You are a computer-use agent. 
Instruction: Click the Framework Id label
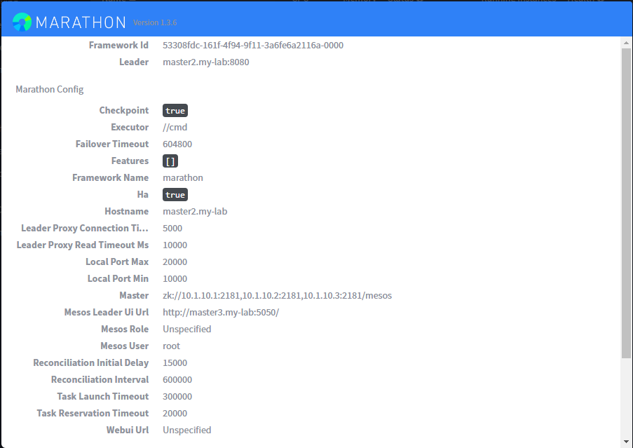(118, 45)
